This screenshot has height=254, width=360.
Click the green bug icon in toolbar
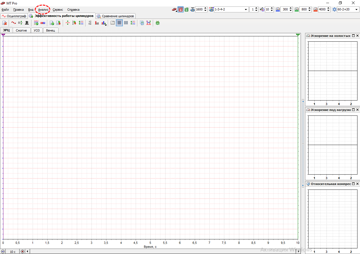(x=157, y=23)
